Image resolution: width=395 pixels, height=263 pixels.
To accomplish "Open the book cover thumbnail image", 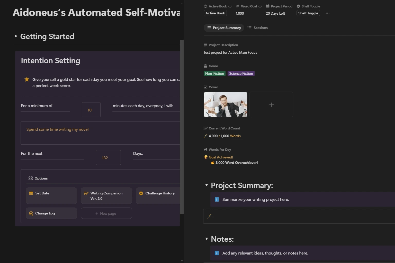I will [226, 105].
